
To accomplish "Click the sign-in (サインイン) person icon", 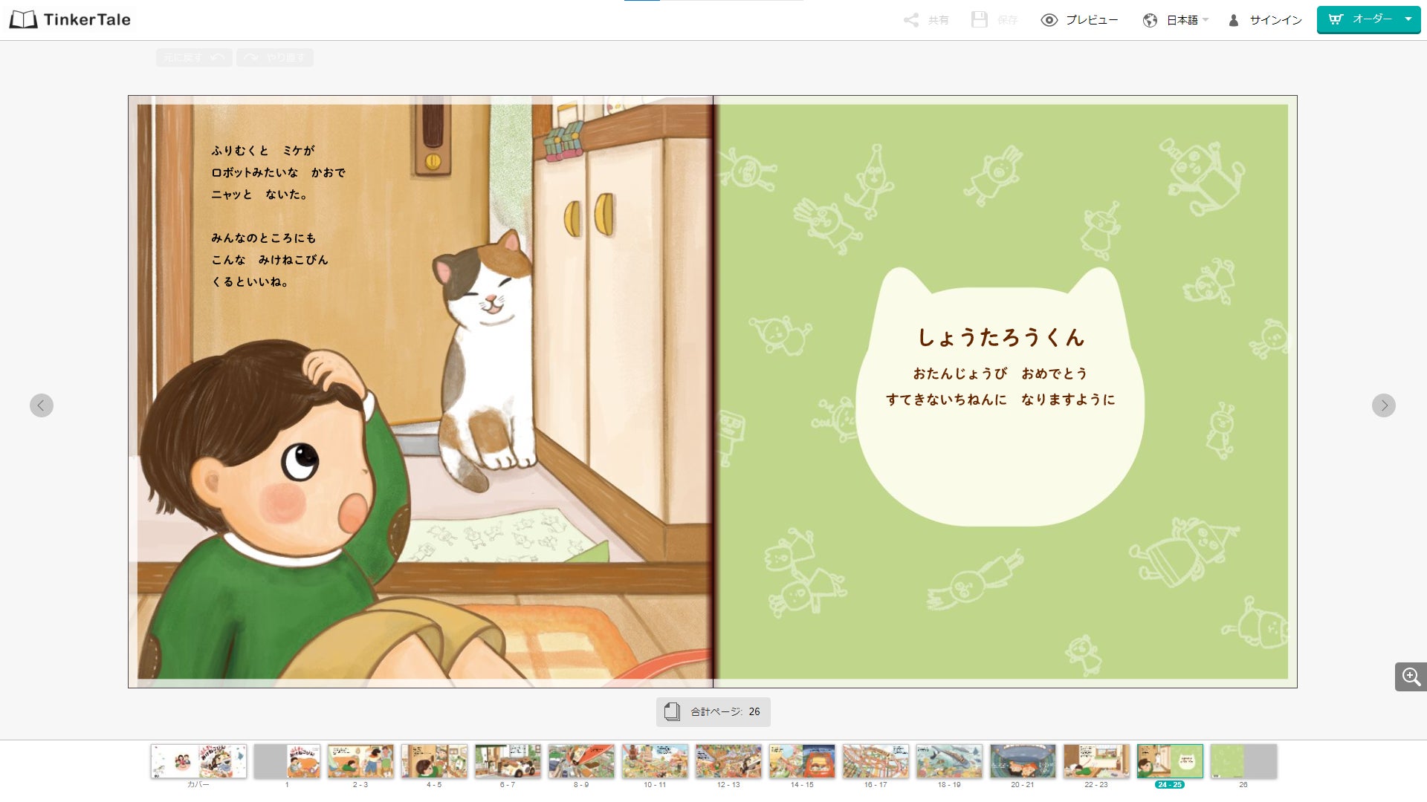I will 1234,20.
